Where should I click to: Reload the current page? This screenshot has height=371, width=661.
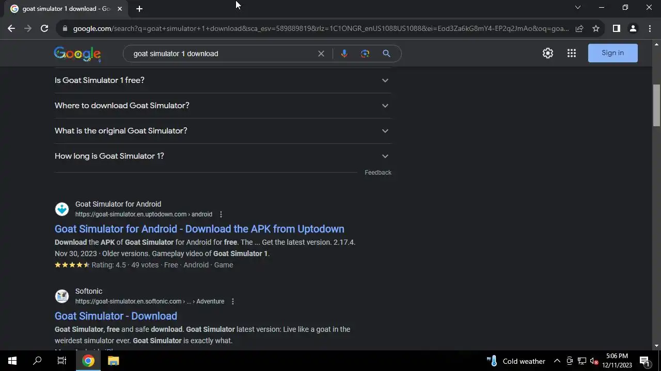tap(44, 28)
